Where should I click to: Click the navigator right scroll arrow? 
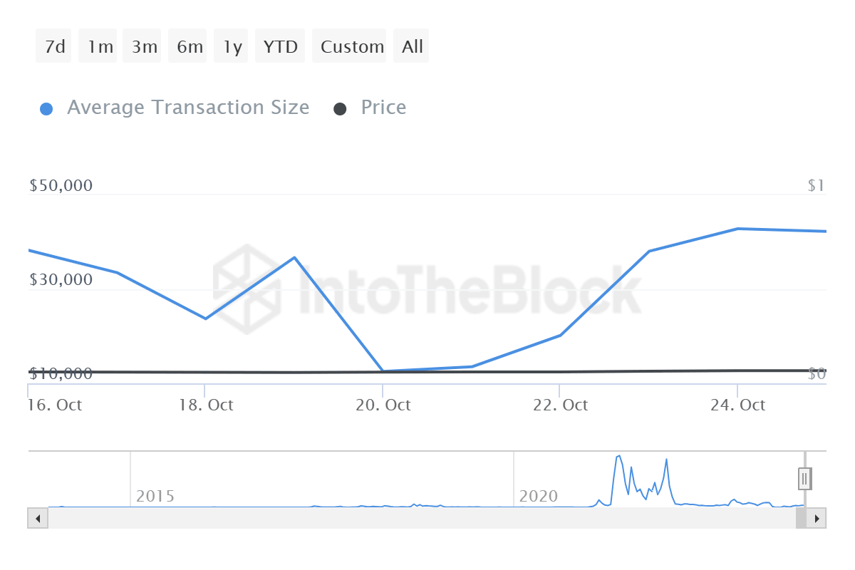pyautogui.click(x=817, y=518)
